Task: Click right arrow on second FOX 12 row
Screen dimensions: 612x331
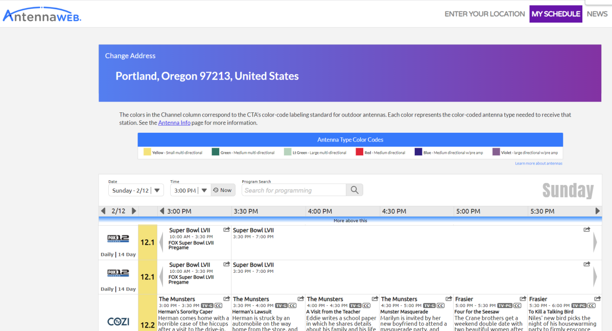Action: (x=595, y=277)
